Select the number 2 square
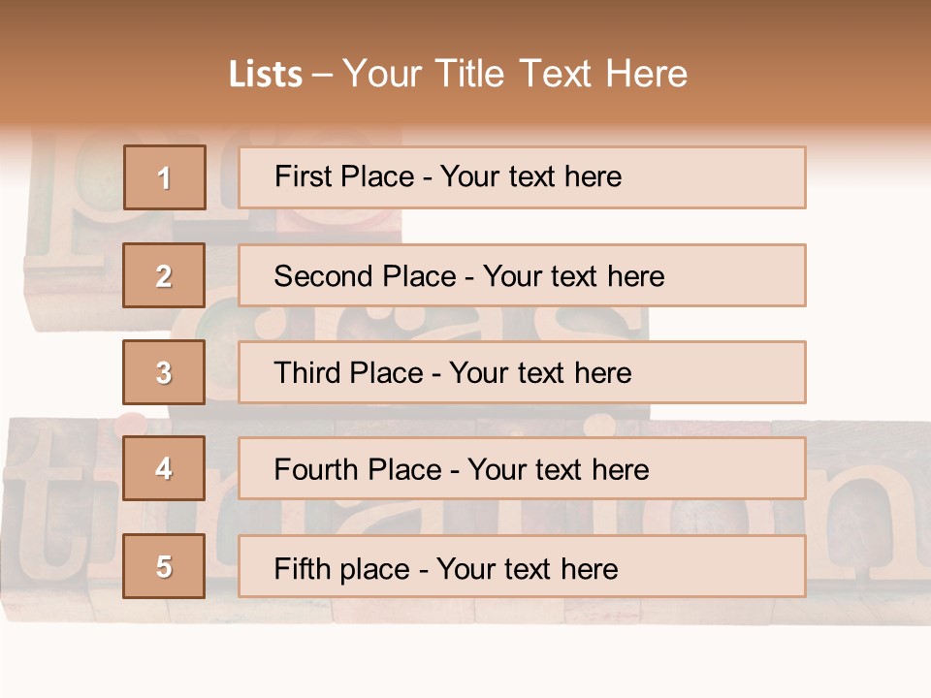Screen dimensions: 931x698 (164, 275)
